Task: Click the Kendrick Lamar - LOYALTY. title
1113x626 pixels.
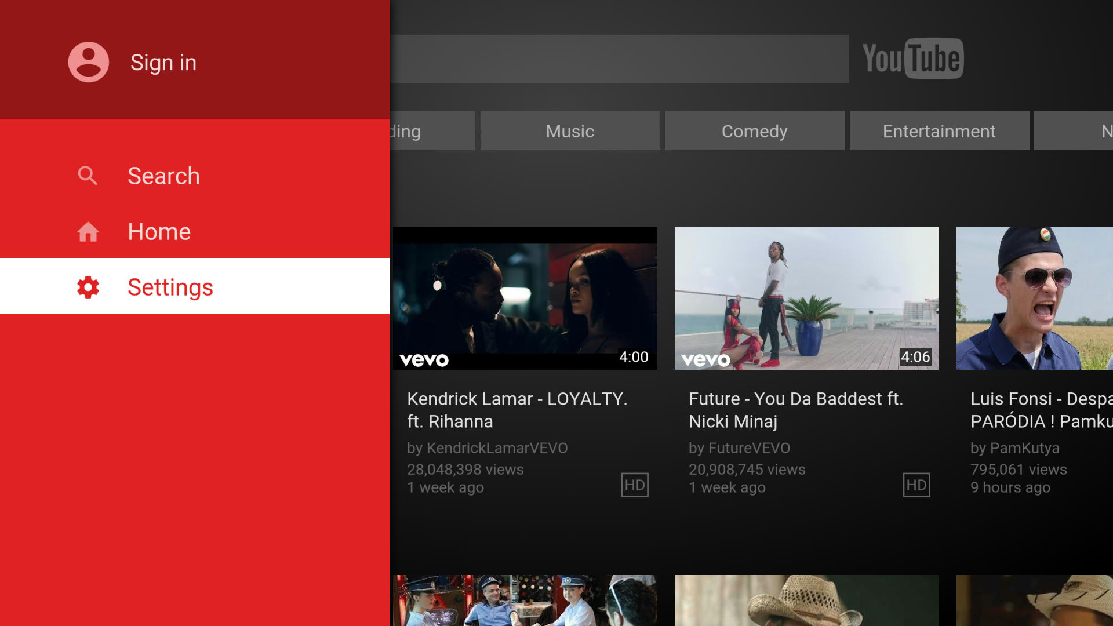Action: click(x=517, y=410)
